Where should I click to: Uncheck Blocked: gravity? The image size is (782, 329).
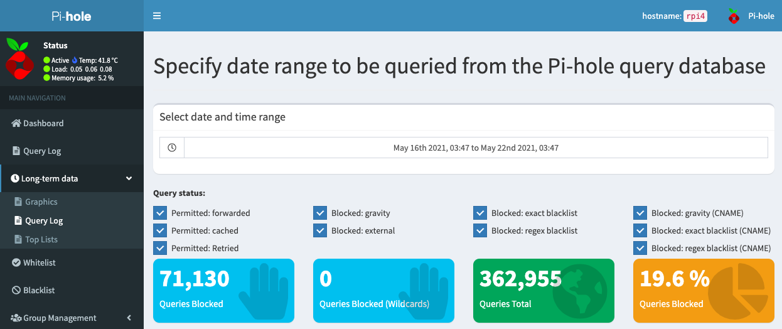coord(319,213)
